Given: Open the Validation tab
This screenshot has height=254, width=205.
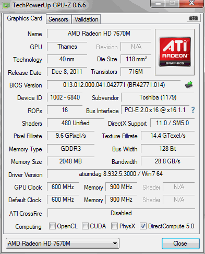Looking at the screenshot, I should pyautogui.click(x=86, y=19).
